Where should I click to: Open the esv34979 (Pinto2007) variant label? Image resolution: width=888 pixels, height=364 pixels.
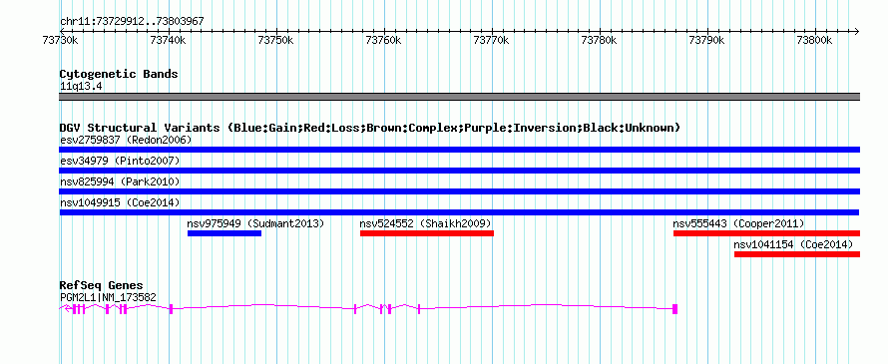120,161
